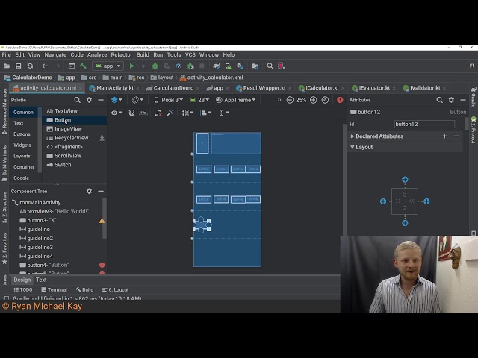Zoom out the design preview
Image resolution: width=478 pixels, height=358 pixels.
(x=290, y=100)
